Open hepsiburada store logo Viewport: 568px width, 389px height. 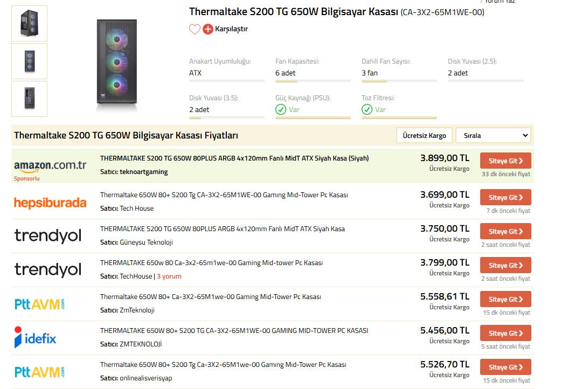point(50,203)
